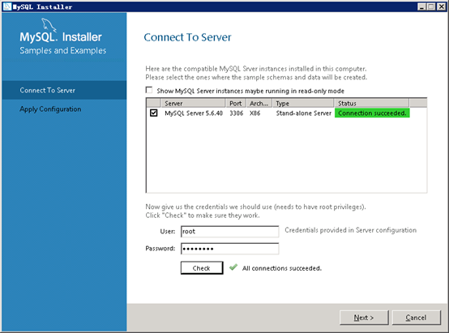Click the Check button

[202, 268]
